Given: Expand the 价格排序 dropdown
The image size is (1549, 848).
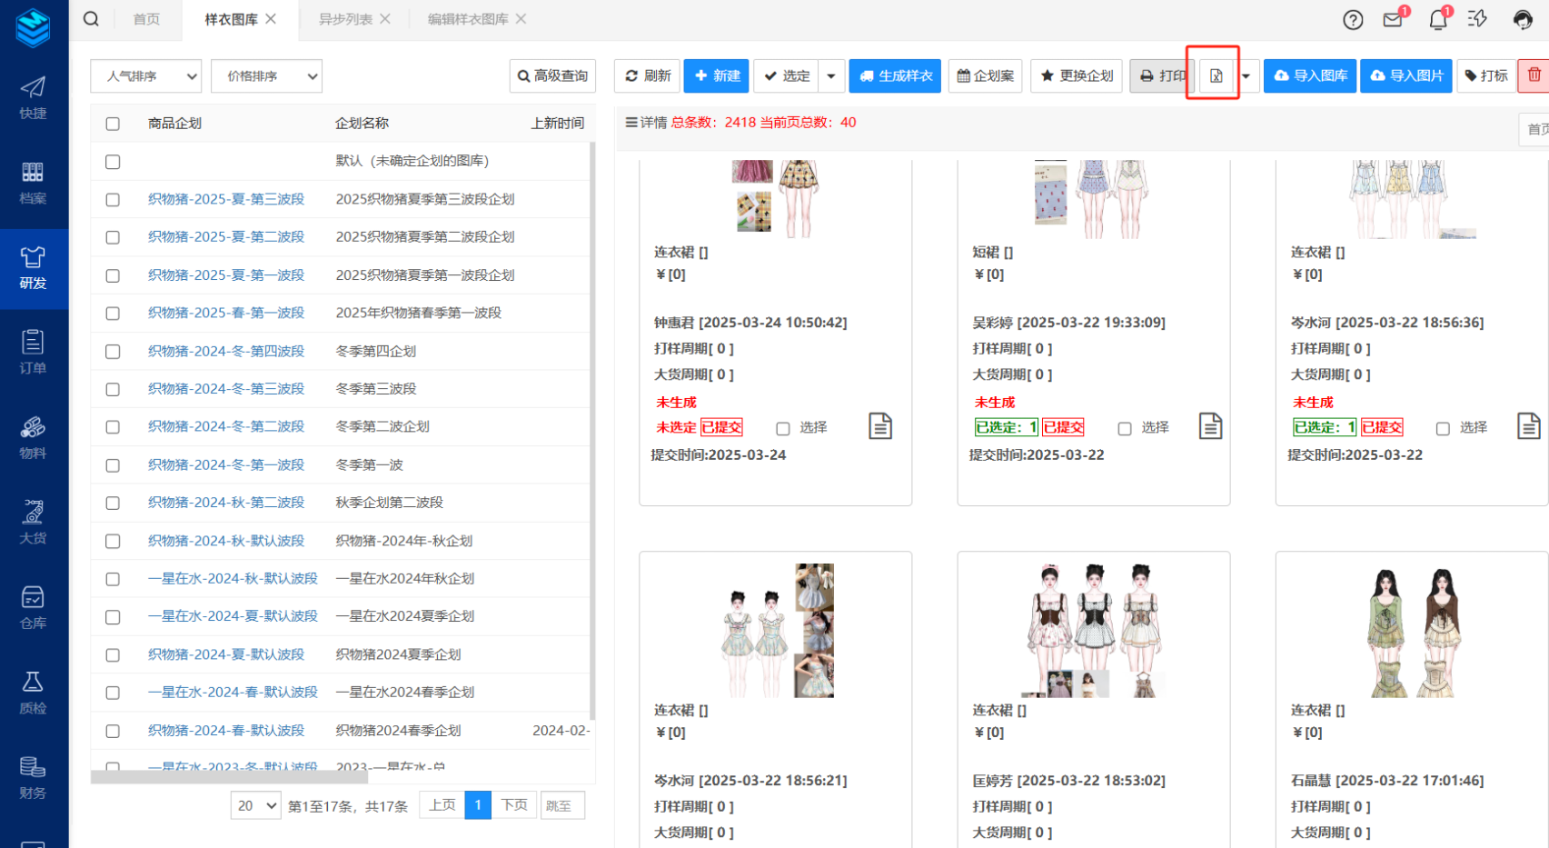Looking at the screenshot, I should (x=266, y=76).
